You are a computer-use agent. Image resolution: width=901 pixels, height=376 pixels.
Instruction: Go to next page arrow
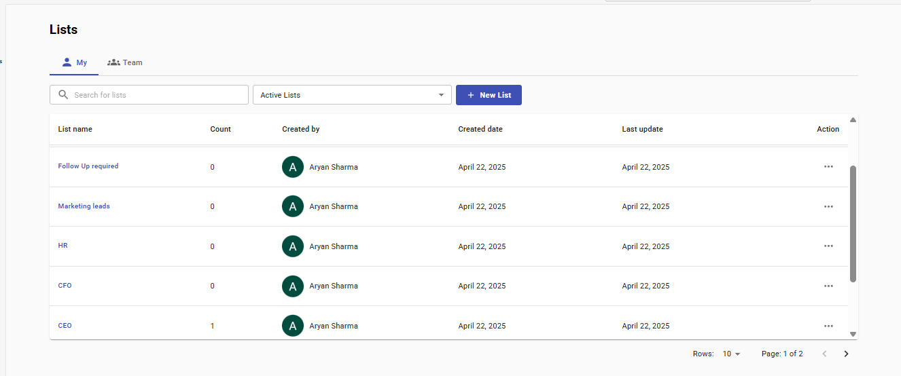tap(846, 354)
